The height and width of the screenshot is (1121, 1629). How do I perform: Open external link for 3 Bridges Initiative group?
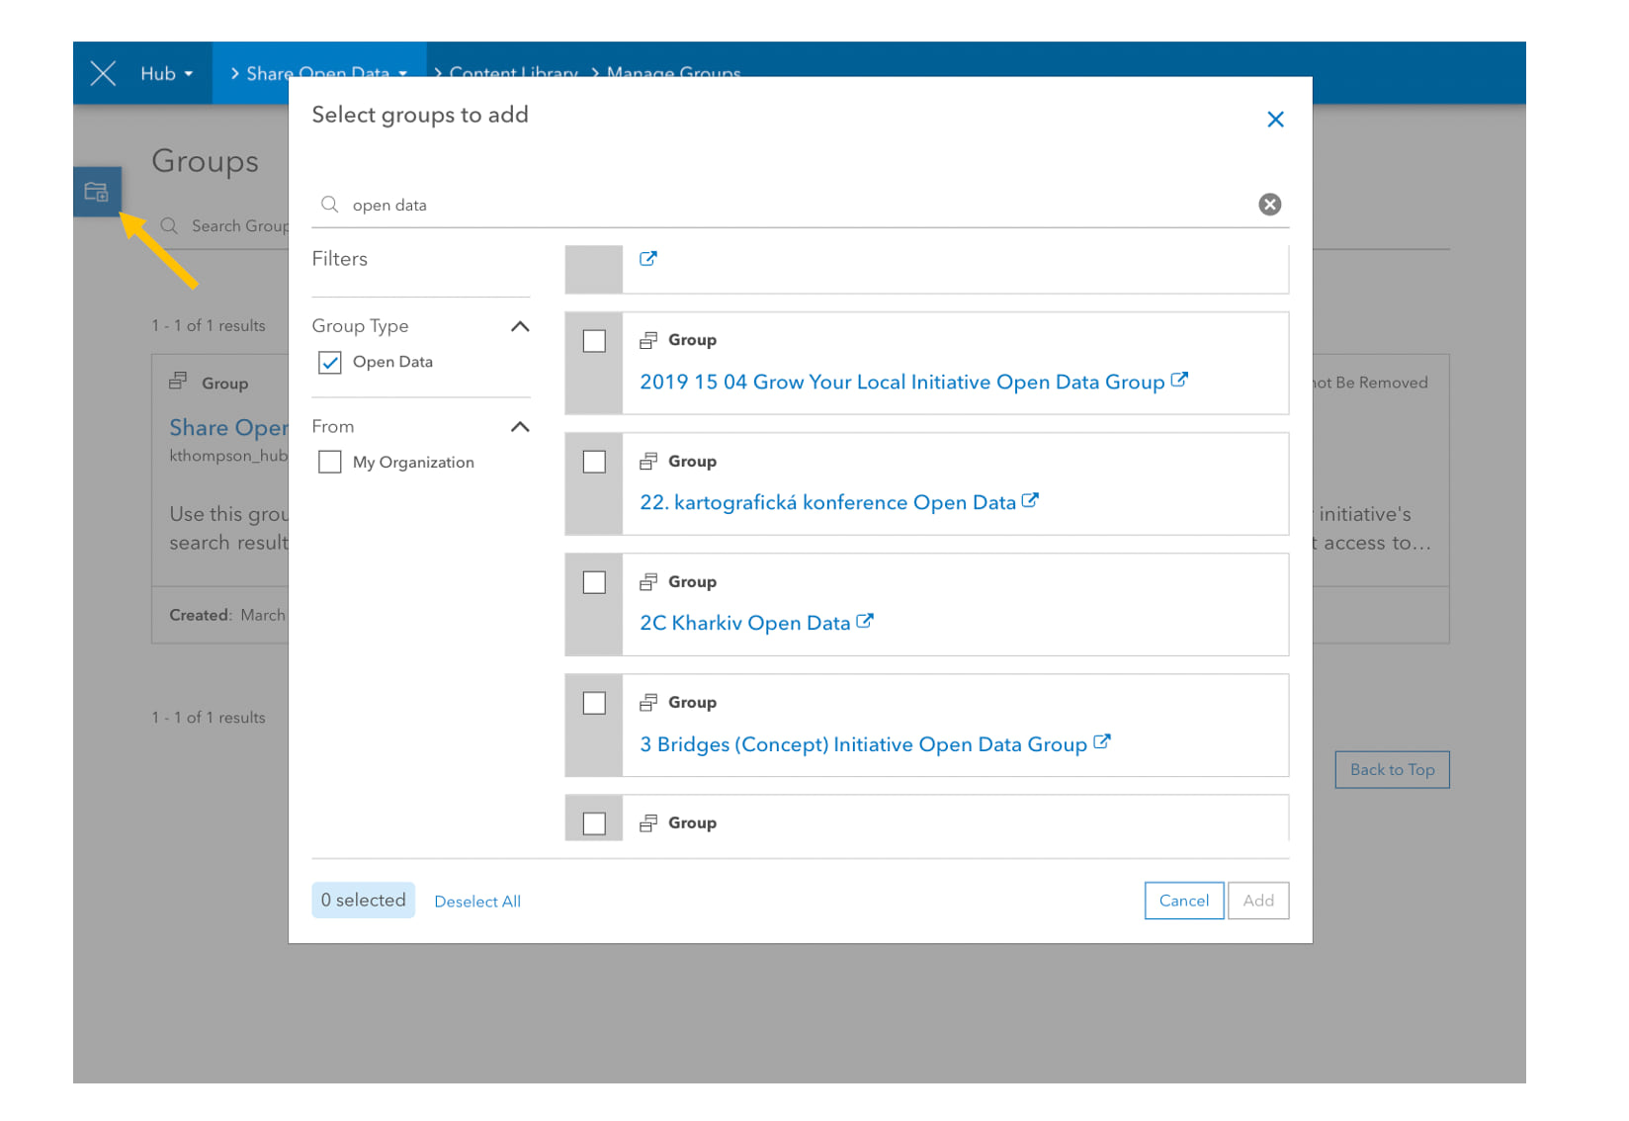pos(1102,742)
